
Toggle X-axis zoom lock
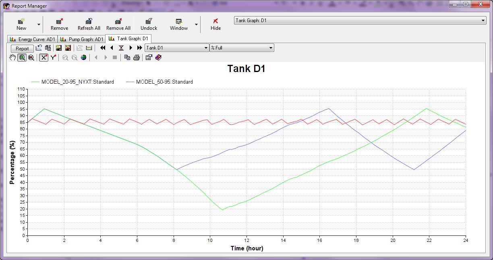pos(44,58)
